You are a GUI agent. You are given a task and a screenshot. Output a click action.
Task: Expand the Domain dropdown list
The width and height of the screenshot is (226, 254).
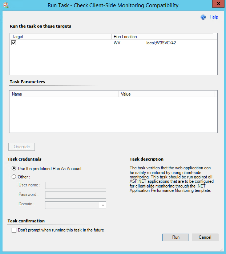103,205
